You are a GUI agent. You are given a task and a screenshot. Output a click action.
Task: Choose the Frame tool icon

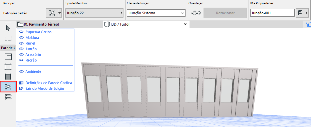coord(8,66)
